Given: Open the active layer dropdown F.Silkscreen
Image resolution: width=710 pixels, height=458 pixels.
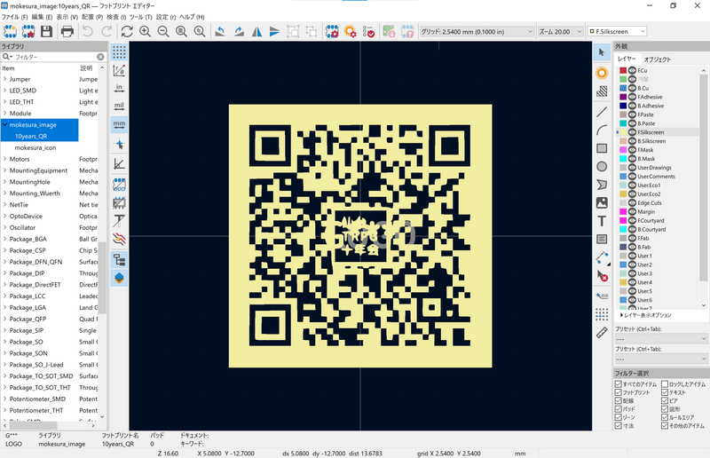Looking at the screenshot, I should coord(617,31).
